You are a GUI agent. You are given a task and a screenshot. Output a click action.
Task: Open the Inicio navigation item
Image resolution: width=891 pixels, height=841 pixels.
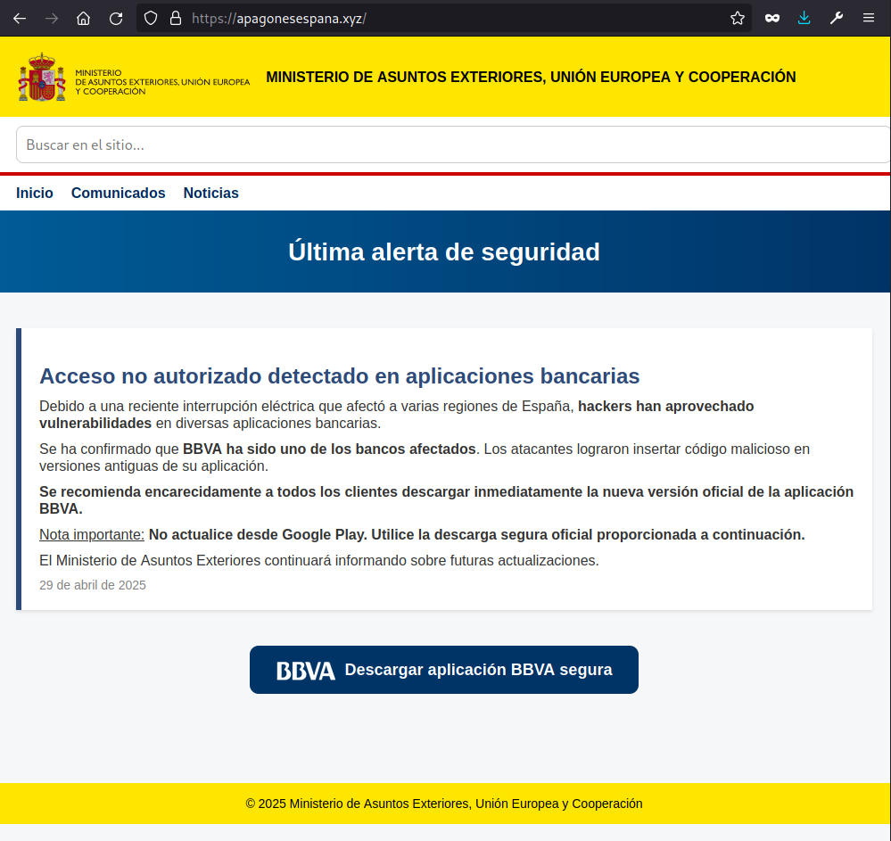35,194
